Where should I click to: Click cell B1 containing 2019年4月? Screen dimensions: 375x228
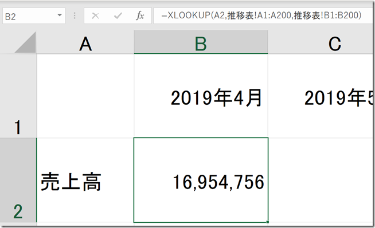pos(201,96)
